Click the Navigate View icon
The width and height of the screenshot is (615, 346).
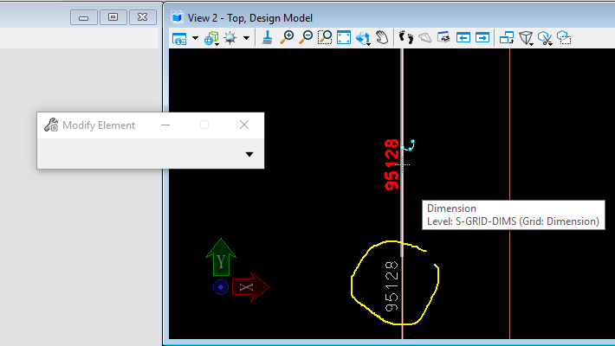(443, 37)
